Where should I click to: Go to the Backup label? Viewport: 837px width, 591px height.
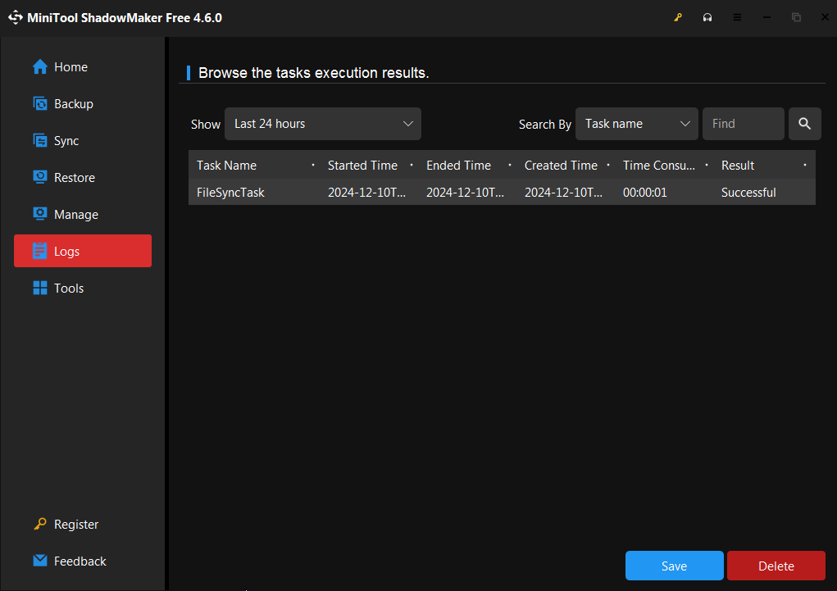point(74,104)
